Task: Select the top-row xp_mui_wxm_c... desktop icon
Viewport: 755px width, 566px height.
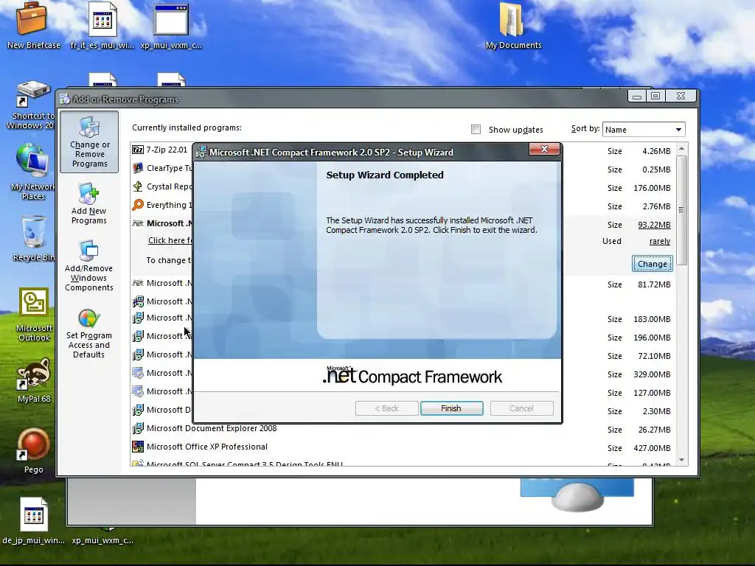Action: [171, 26]
